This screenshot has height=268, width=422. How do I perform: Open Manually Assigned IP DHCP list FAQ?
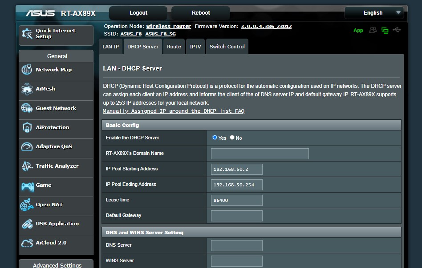(x=174, y=111)
